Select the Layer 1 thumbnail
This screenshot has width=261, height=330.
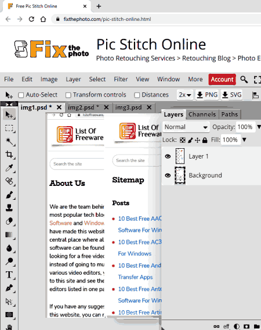tap(180, 156)
